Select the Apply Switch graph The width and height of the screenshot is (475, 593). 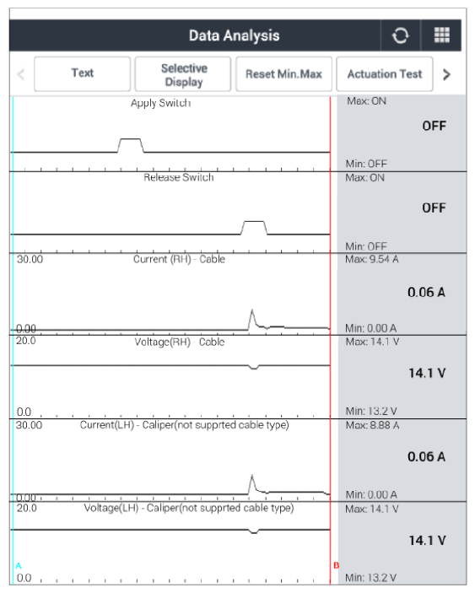(171, 133)
